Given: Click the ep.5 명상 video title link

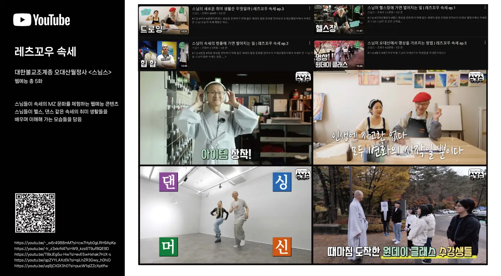Looking at the screenshot, I should tap(417, 43).
